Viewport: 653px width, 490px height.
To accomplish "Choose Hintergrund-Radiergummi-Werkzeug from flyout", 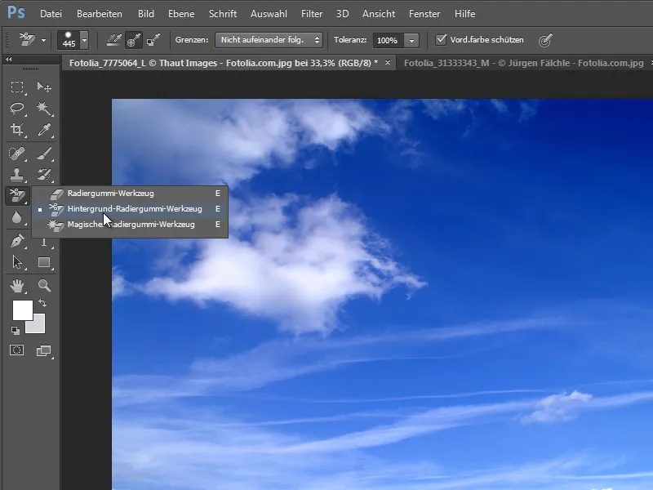I will [x=131, y=209].
